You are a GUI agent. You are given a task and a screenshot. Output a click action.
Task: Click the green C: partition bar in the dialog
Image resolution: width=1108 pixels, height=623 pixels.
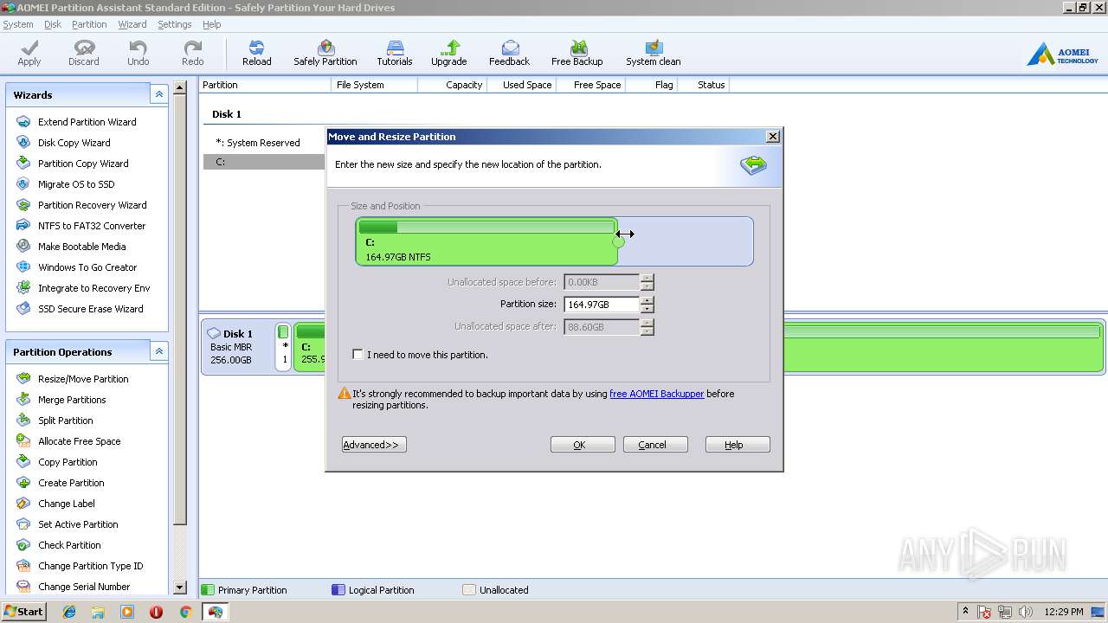(486, 241)
